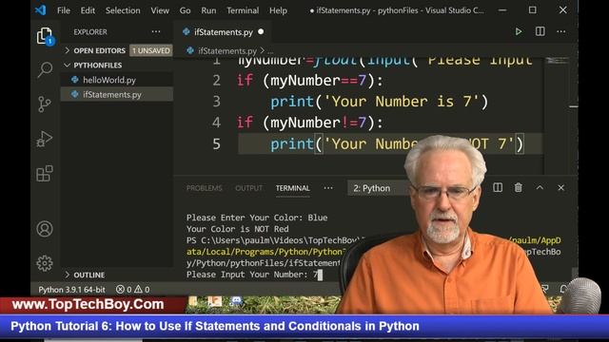Open Manage gear menu
The height and width of the screenshot is (342, 609).
pyautogui.click(x=45, y=263)
